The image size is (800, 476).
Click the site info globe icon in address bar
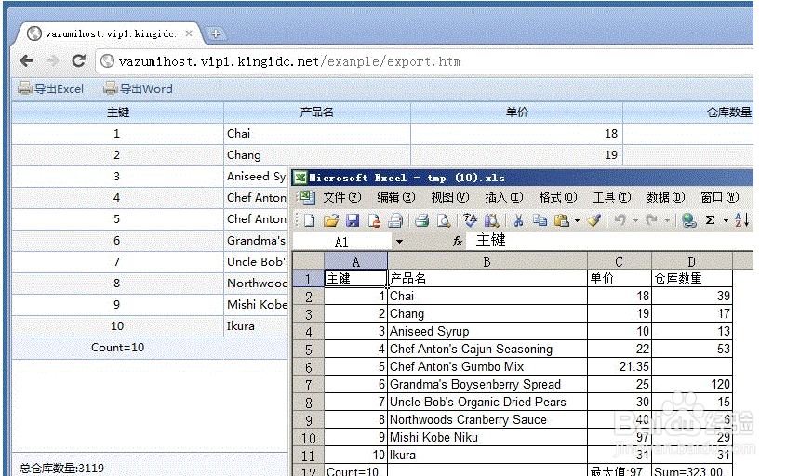click(x=107, y=61)
